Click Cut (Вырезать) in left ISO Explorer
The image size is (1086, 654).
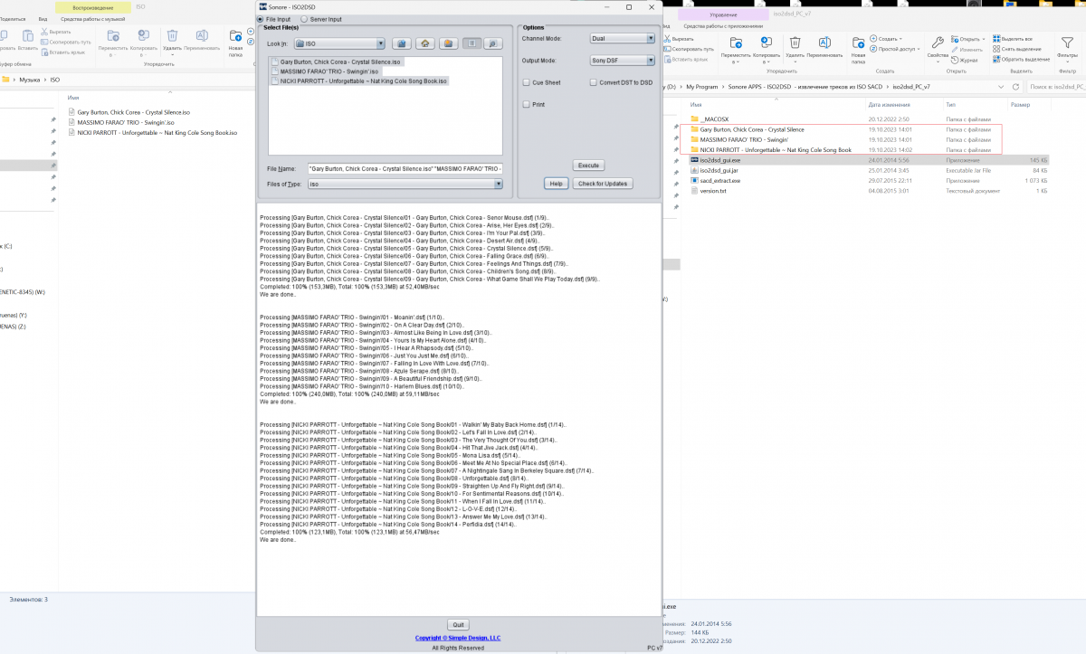click(x=55, y=32)
